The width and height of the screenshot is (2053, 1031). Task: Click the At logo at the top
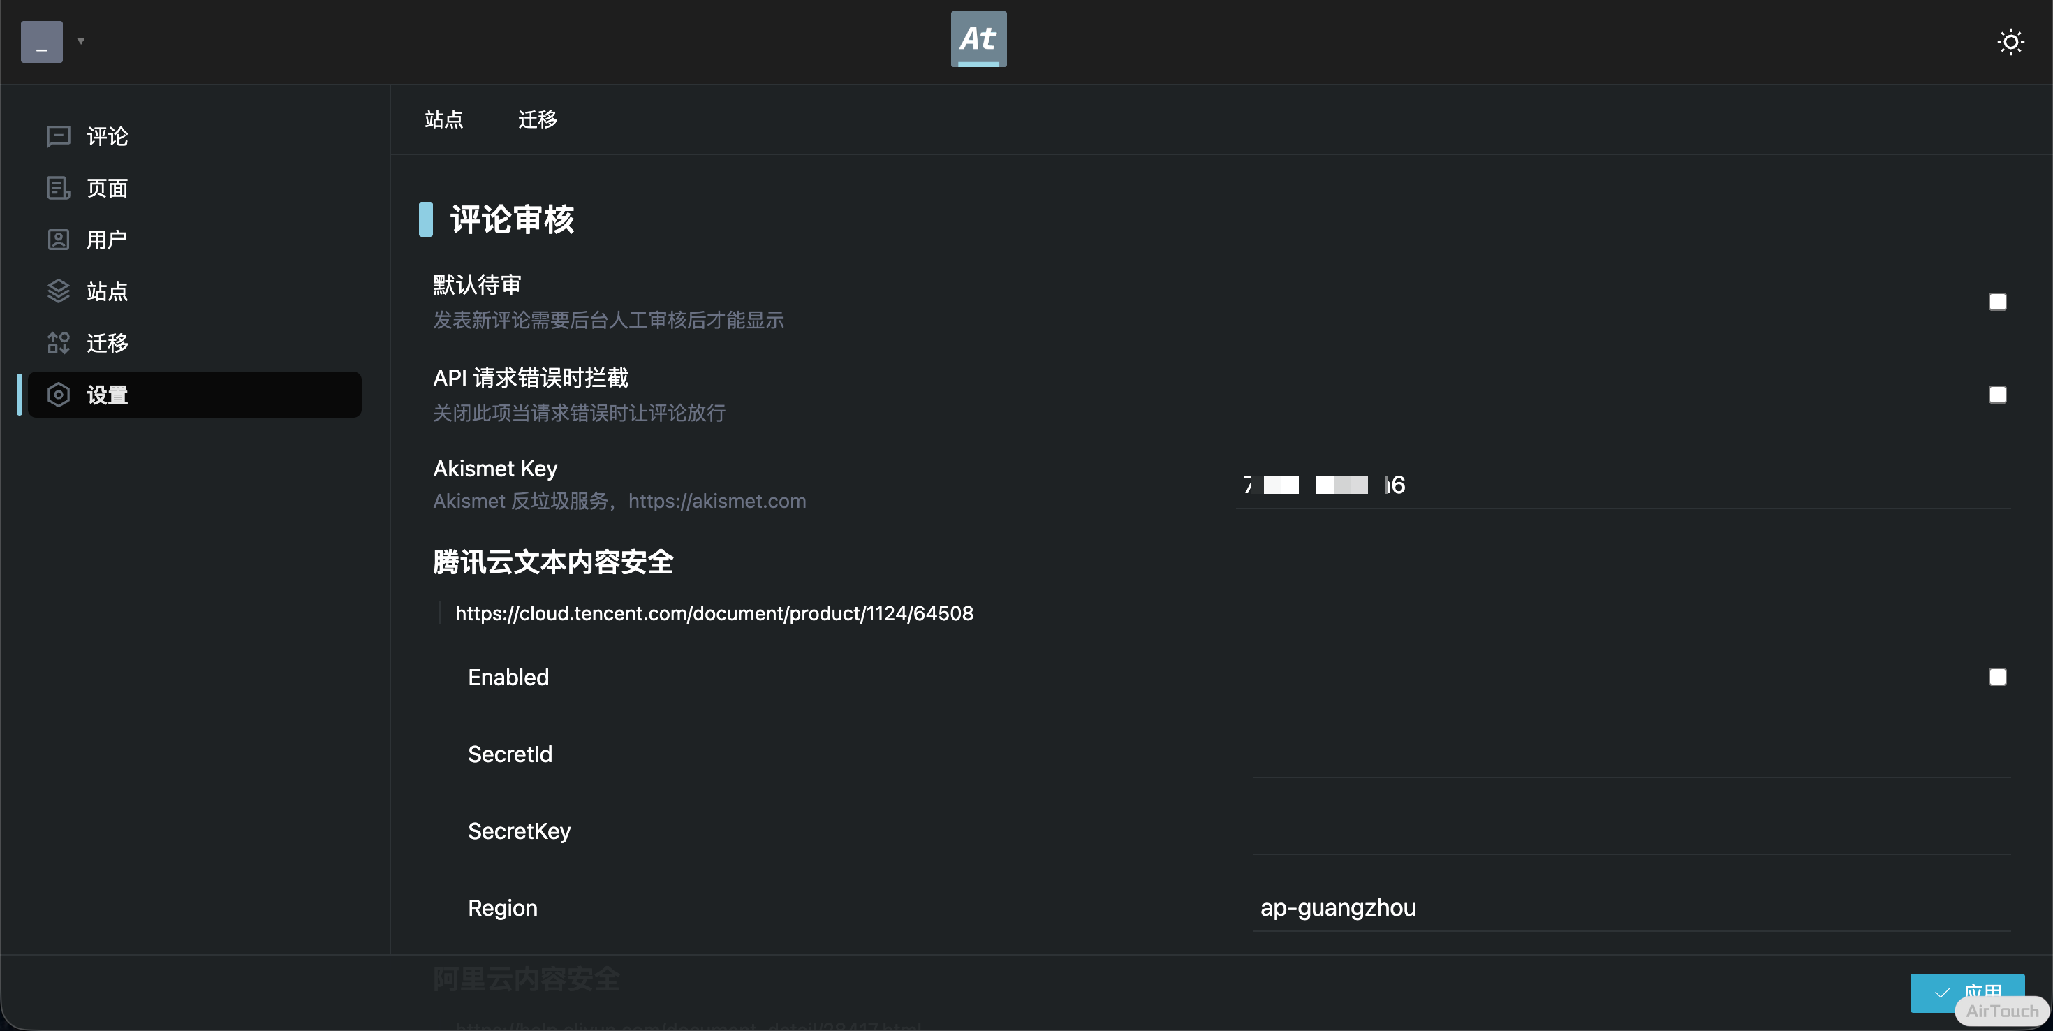tap(978, 39)
